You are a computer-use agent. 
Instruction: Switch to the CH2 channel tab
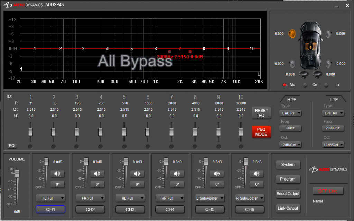tap(90, 209)
